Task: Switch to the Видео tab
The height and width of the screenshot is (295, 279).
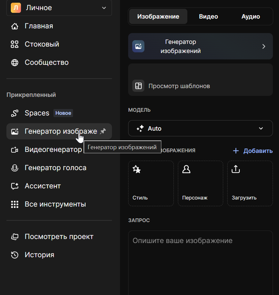Action: [208, 17]
